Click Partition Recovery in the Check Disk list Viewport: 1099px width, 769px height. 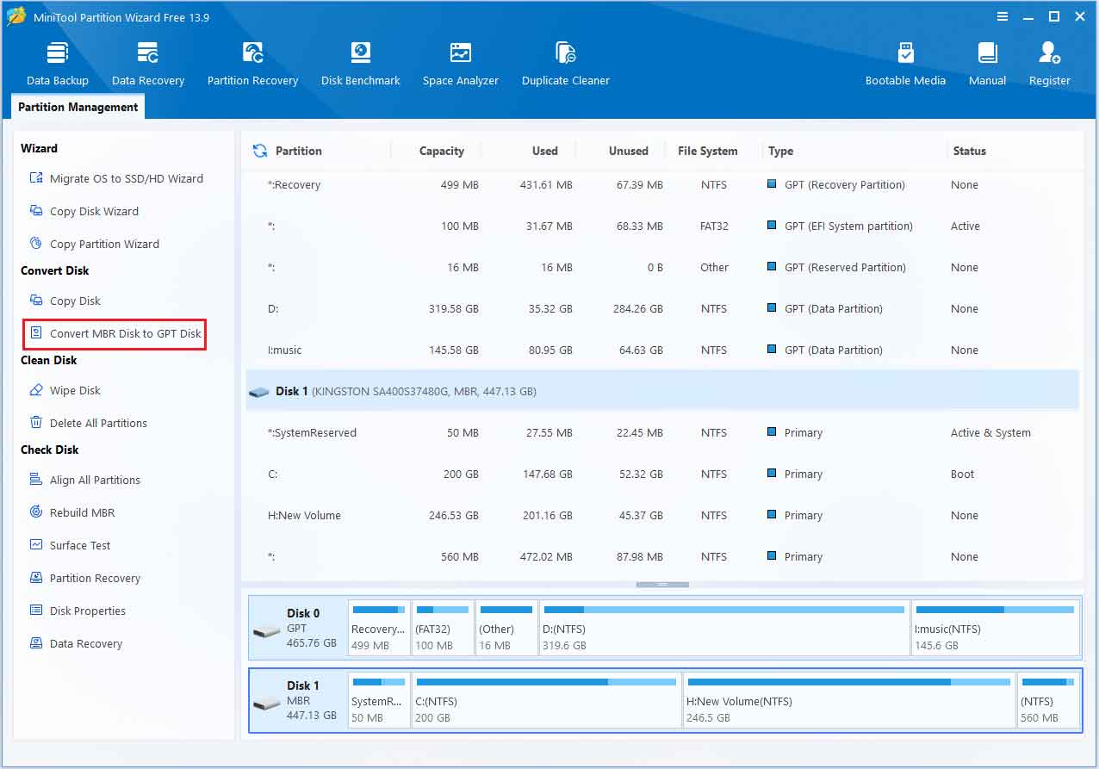(x=84, y=578)
